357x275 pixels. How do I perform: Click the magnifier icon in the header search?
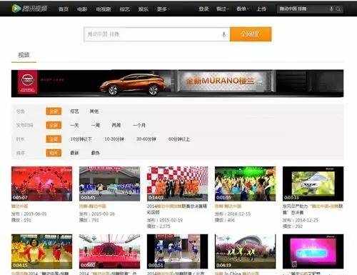(338, 9)
